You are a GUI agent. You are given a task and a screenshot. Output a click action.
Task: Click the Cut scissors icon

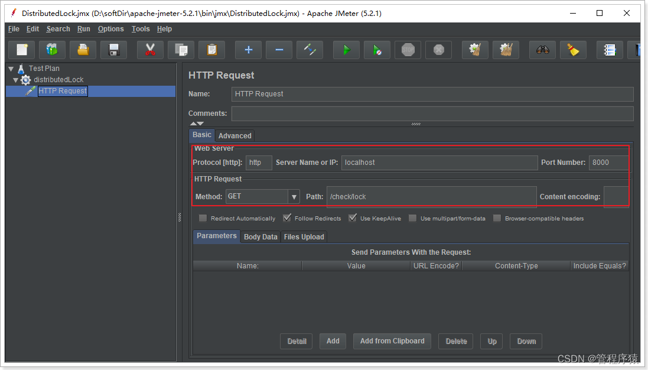(151, 50)
